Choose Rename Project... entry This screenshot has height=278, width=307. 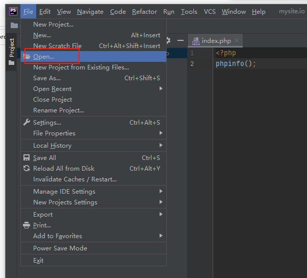[x=94, y=110]
